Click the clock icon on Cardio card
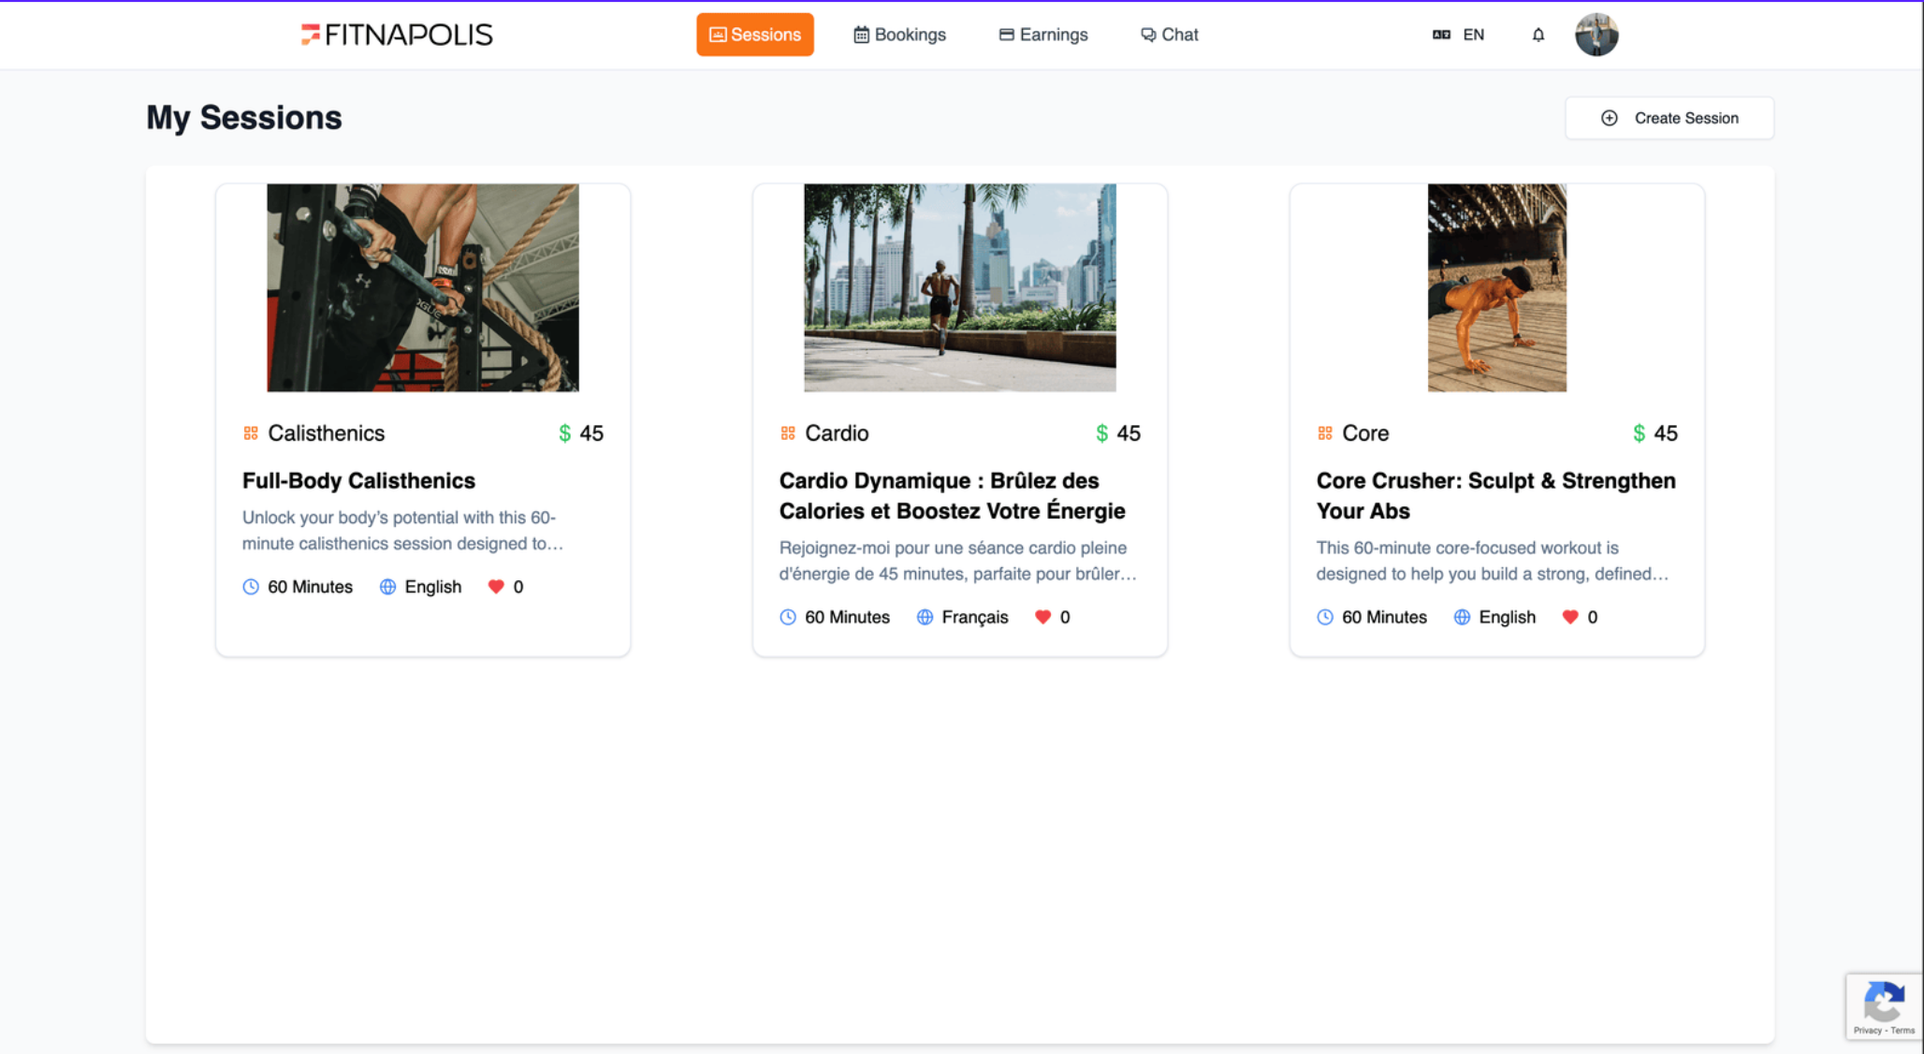 [x=788, y=617]
